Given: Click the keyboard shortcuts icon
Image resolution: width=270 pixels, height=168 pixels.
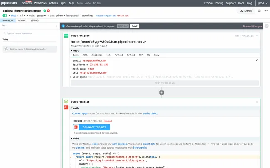Looking at the screenshot, I should [x=259, y=11].
